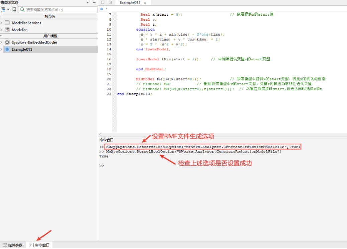Click the 命令窗口 panel title

click(106, 140)
